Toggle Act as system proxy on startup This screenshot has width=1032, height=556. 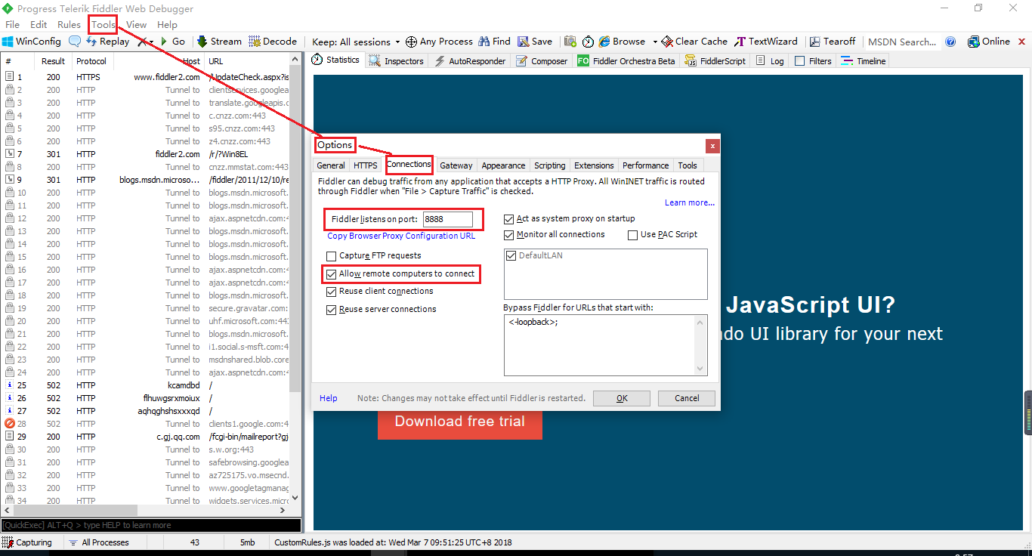click(509, 219)
